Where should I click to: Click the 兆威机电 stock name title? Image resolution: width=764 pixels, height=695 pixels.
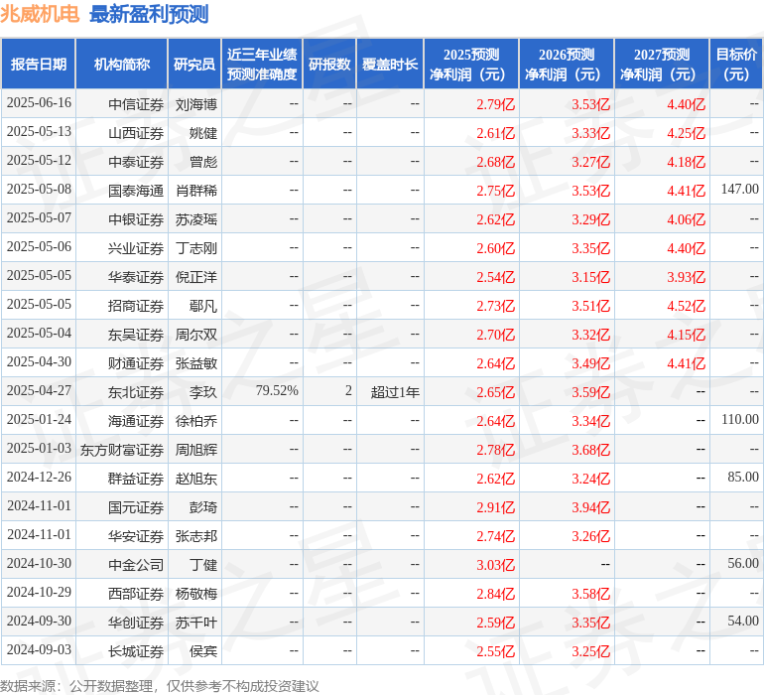[41, 14]
